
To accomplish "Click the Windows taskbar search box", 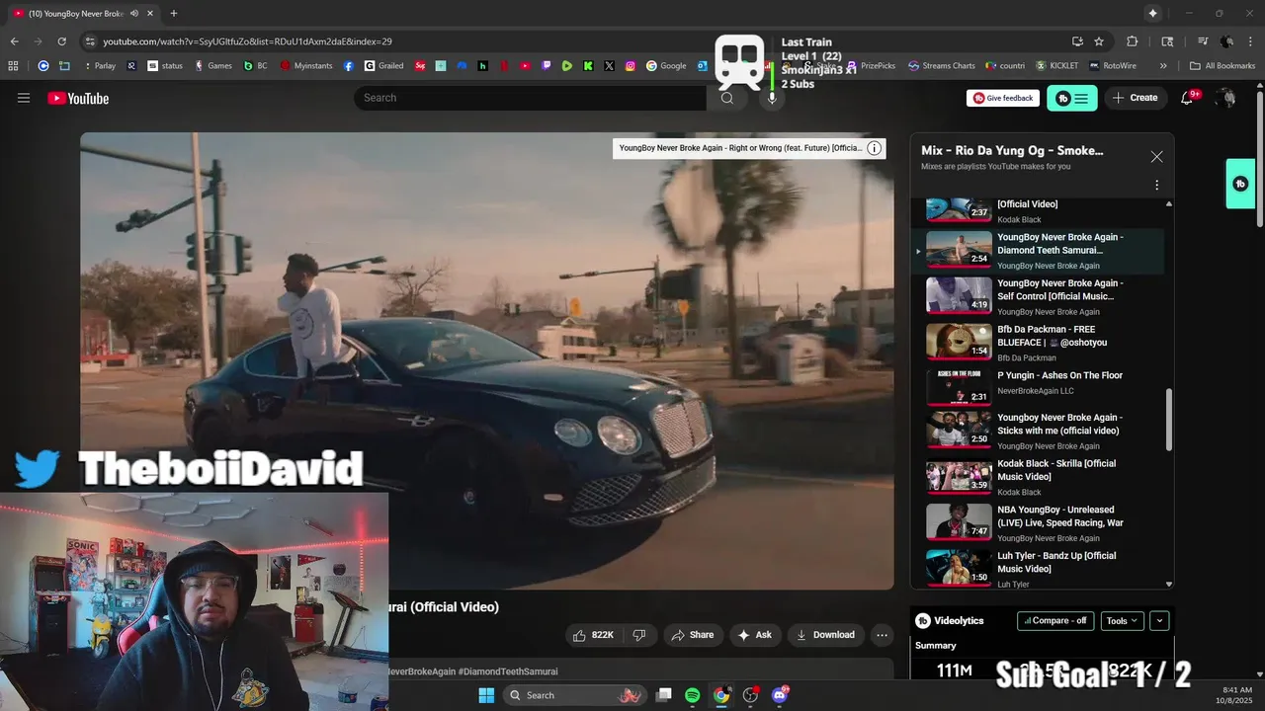I will tap(575, 695).
